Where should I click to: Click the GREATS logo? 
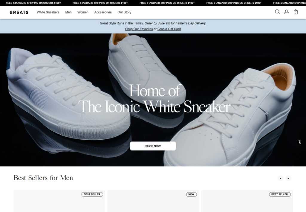(x=19, y=12)
